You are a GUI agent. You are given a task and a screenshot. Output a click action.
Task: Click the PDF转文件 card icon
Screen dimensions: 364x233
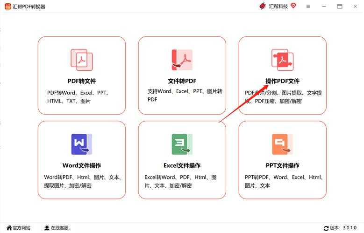(82, 60)
